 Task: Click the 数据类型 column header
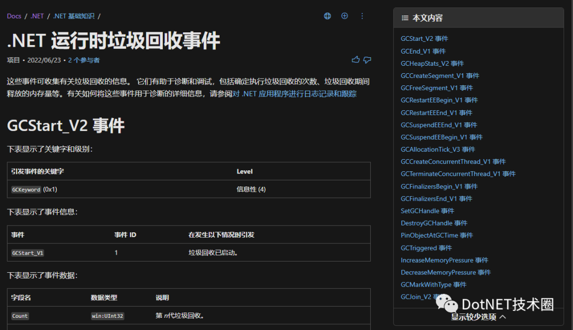pos(104,298)
